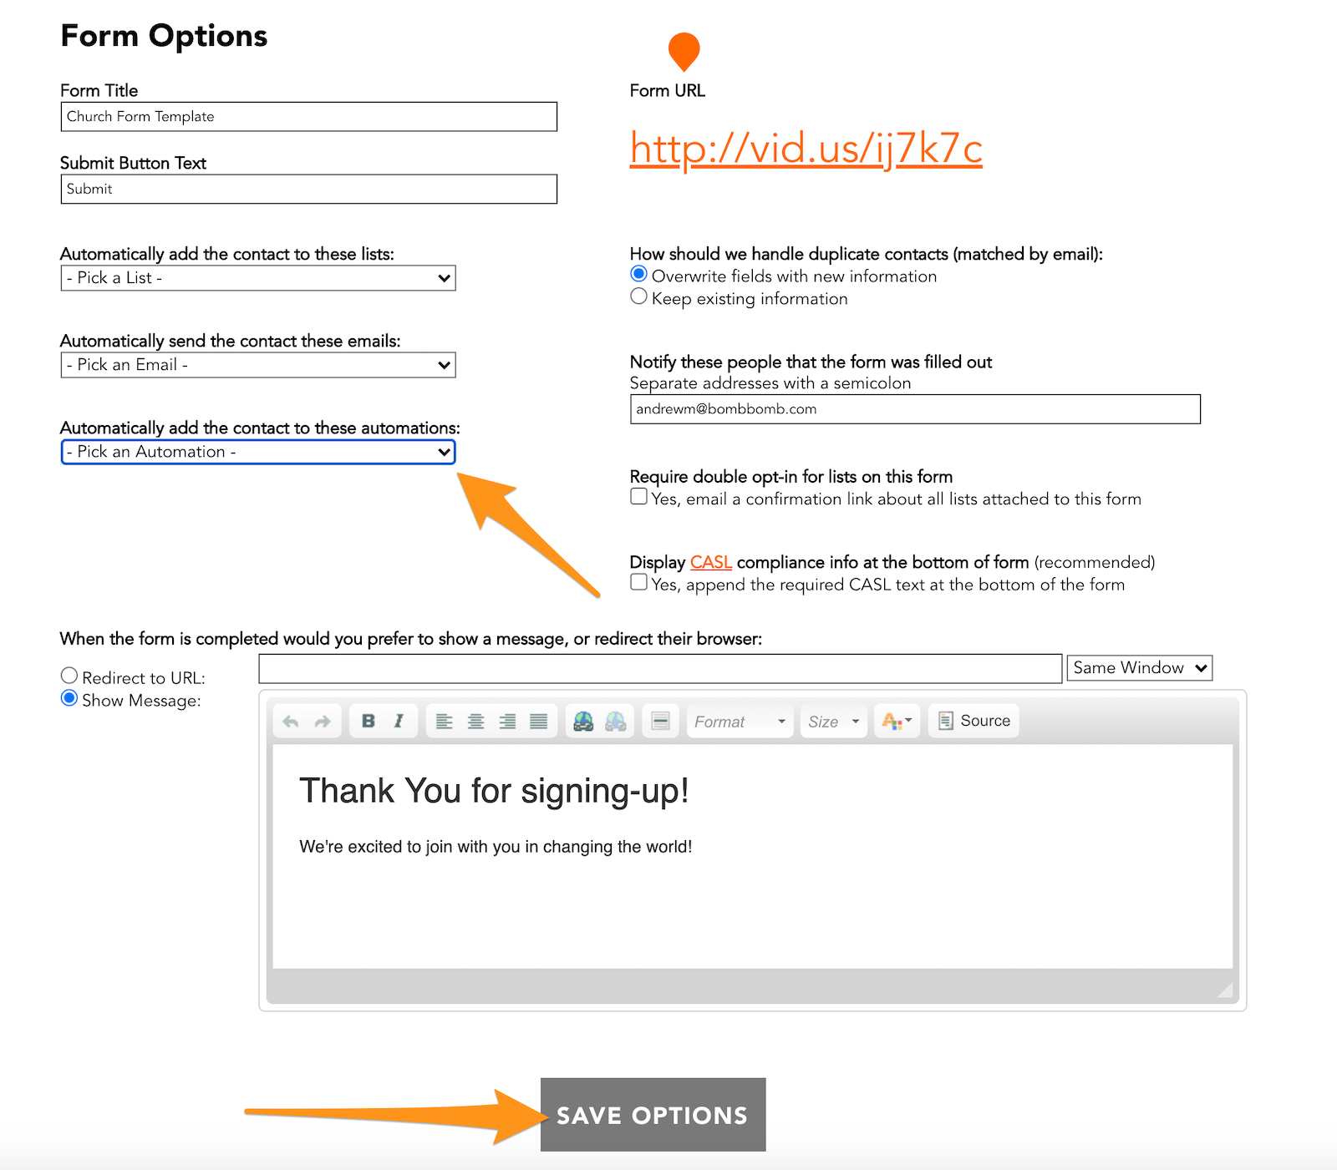This screenshot has height=1170, width=1337.
Task: Check append CASL text checkbox
Action: [639, 583]
